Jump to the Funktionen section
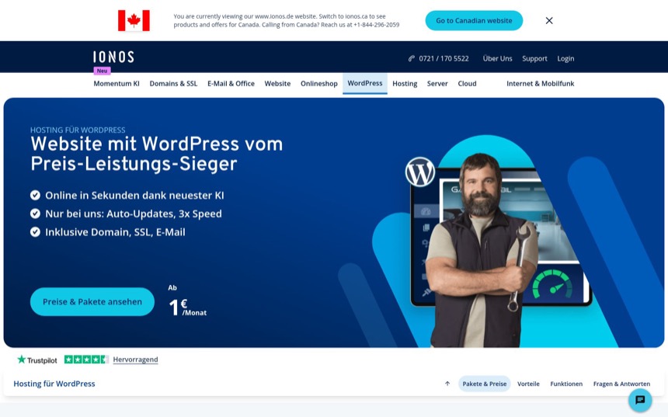This screenshot has width=668, height=417. click(x=566, y=384)
